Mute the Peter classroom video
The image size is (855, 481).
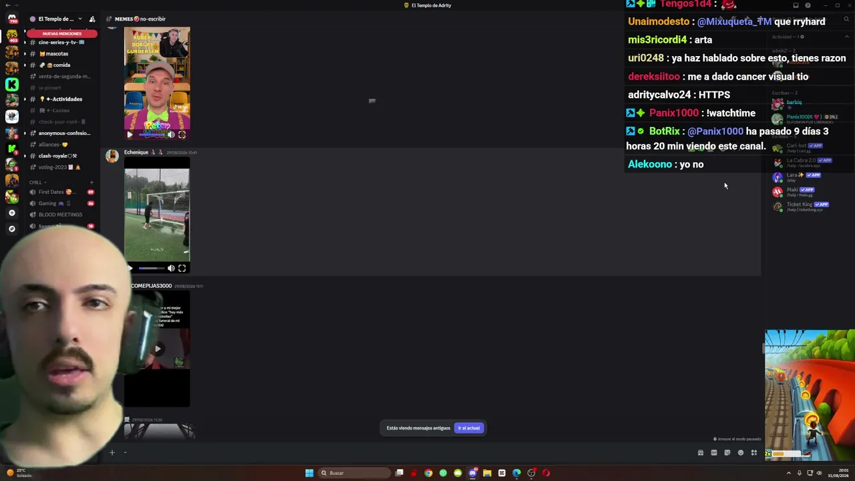click(x=171, y=134)
